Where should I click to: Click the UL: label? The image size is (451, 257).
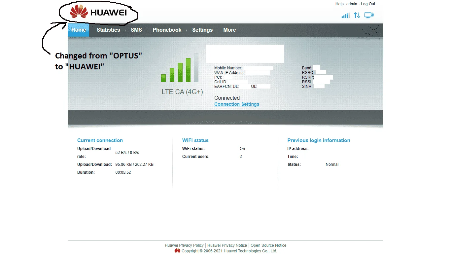254,87
